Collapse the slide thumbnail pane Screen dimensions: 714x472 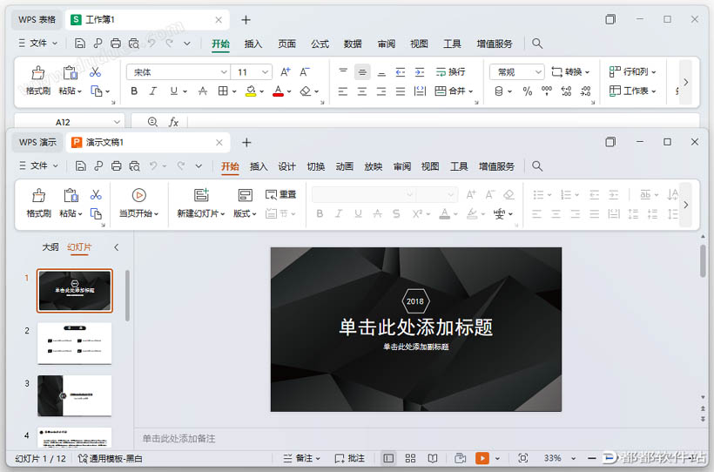[x=116, y=247]
